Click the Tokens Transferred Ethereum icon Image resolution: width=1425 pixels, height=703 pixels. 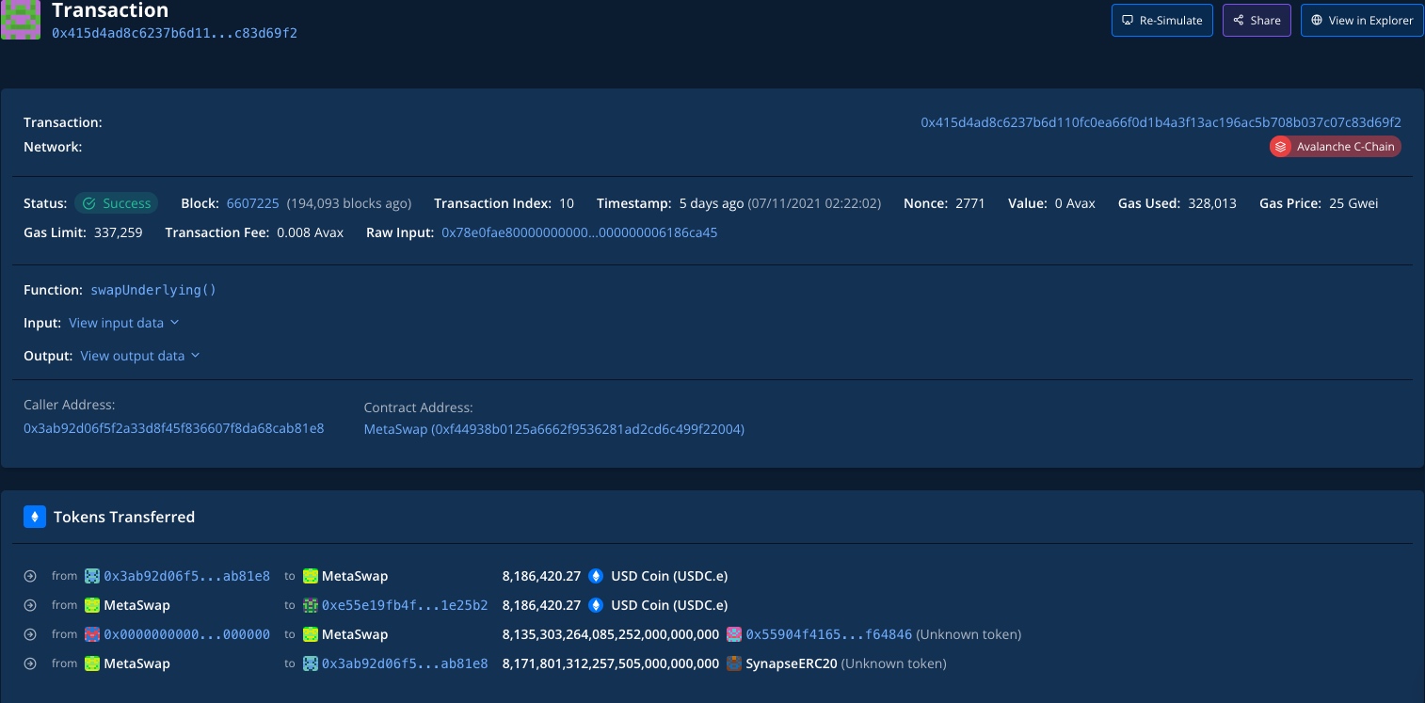[x=35, y=517]
